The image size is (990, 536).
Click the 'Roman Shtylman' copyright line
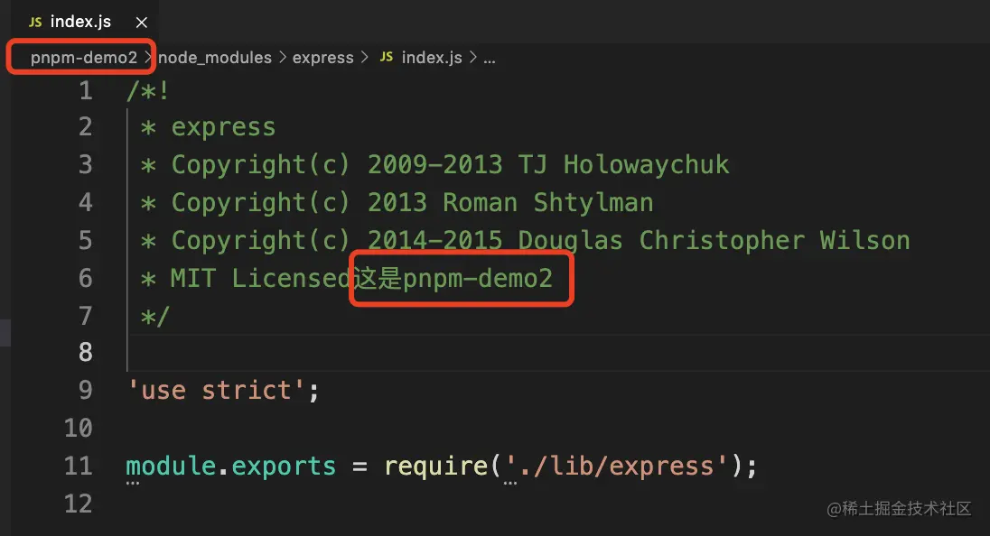397,203
